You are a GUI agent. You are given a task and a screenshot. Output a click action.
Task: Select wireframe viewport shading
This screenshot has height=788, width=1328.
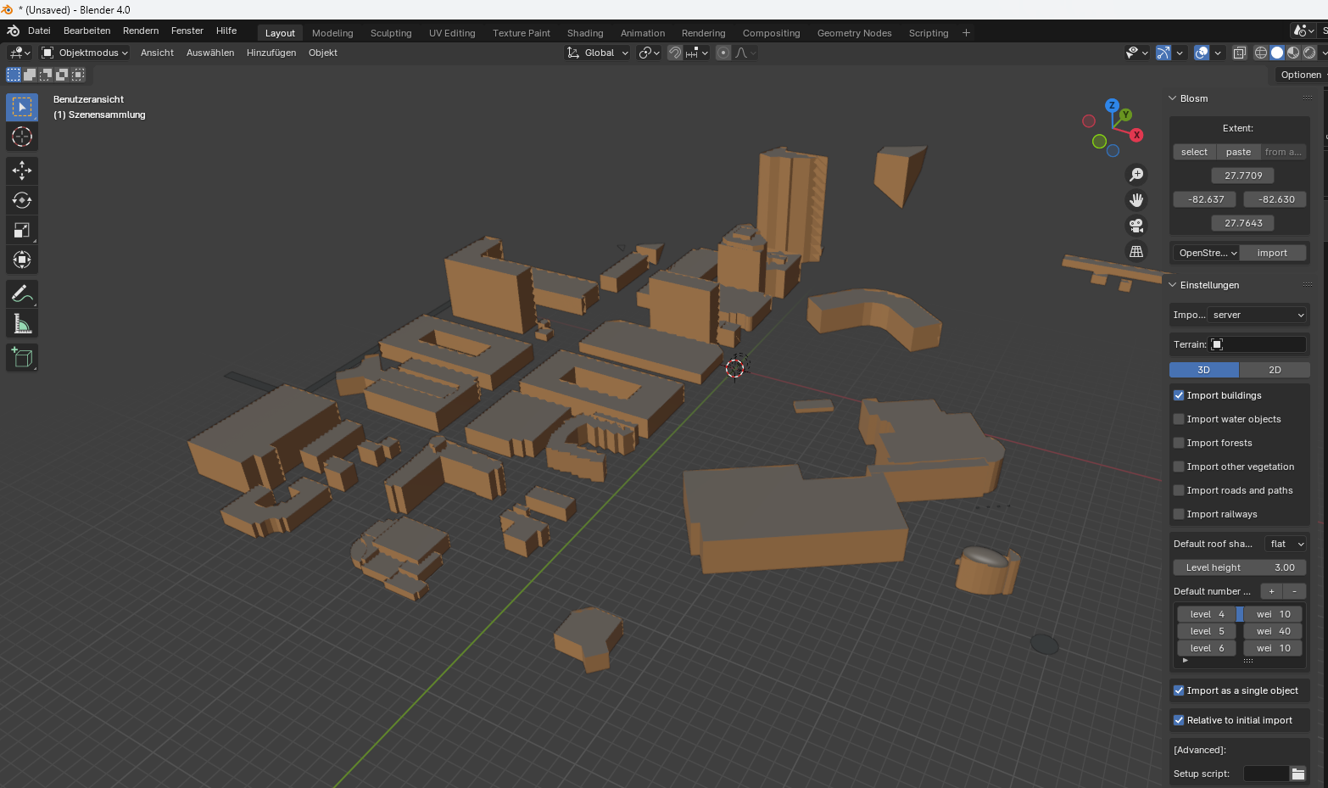coord(1261,53)
